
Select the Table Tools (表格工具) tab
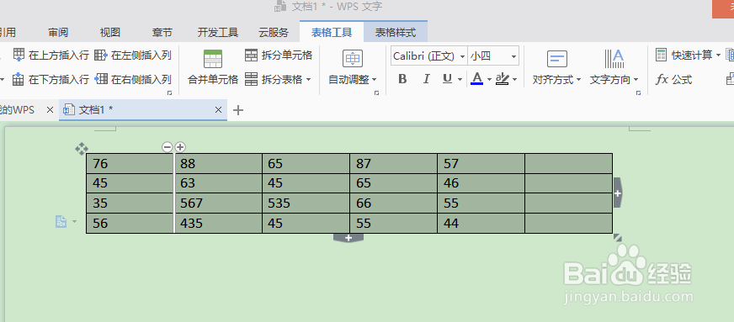click(x=332, y=32)
